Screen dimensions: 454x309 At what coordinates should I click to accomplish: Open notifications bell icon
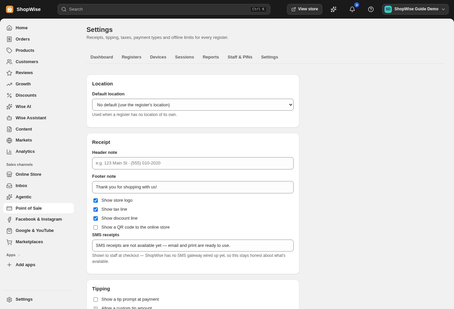point(352,9)
